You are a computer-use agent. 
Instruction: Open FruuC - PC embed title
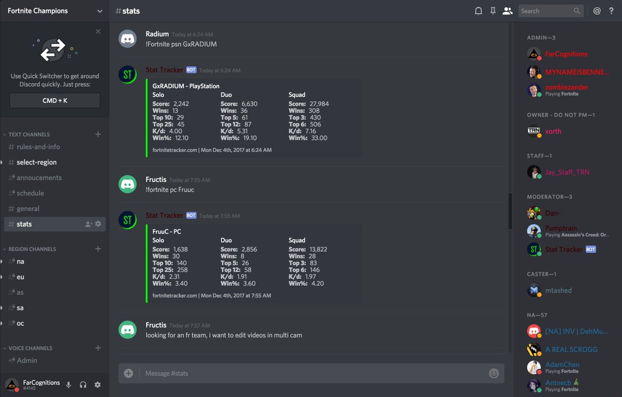tap(166, 231)
